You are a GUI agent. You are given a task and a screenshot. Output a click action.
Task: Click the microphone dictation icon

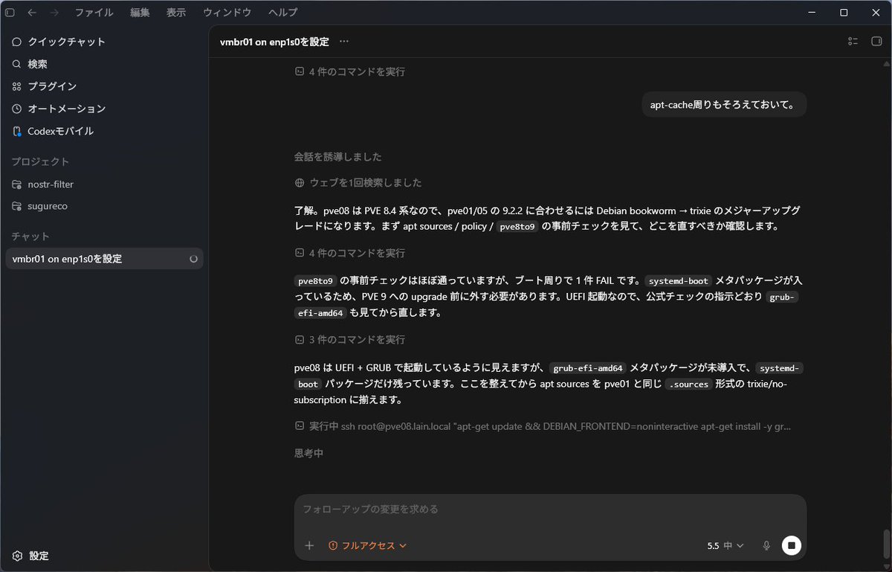pyautogui.click(x=766, y=546)
